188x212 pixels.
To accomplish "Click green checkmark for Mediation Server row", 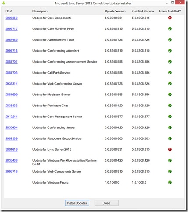I will [x=170, y=95].
